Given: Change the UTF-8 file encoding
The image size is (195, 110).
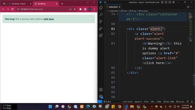Looking at the screenshot, I should (x=146, y=101).
